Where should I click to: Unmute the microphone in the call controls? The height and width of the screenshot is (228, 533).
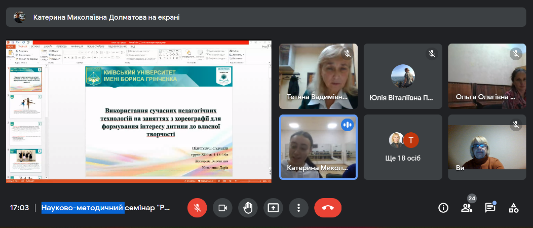point(197,208)
